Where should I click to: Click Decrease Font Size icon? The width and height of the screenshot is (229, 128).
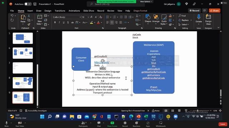(x=96, y=17)
